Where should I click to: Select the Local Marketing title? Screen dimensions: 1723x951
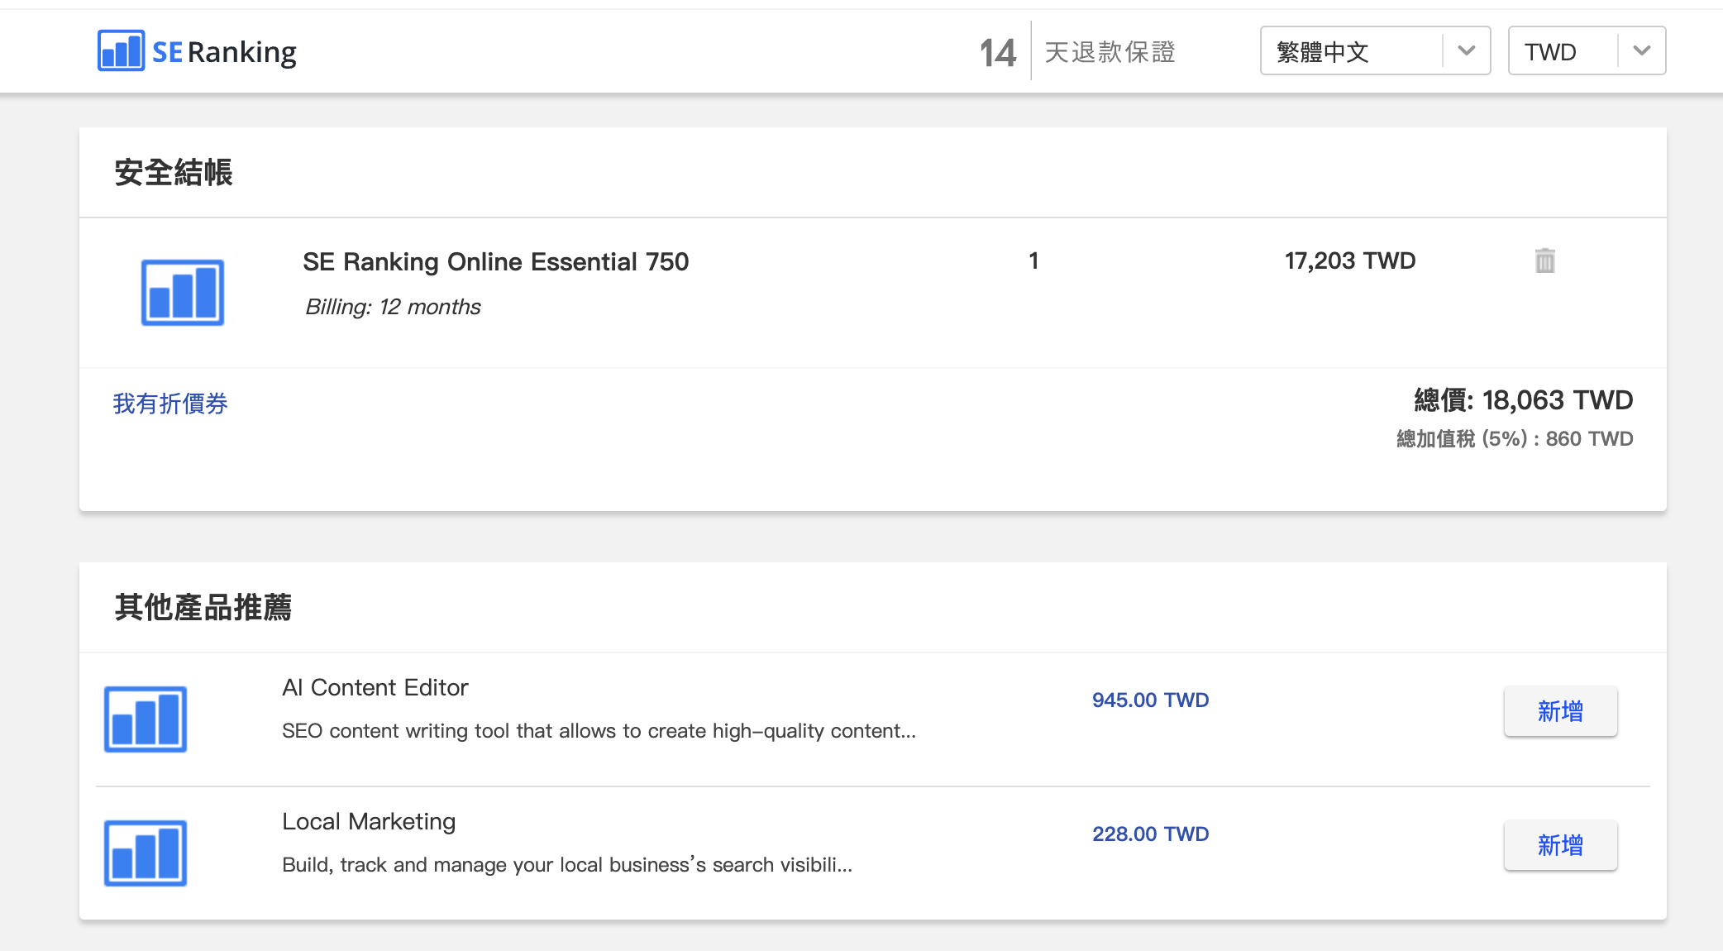click(369, 821)
